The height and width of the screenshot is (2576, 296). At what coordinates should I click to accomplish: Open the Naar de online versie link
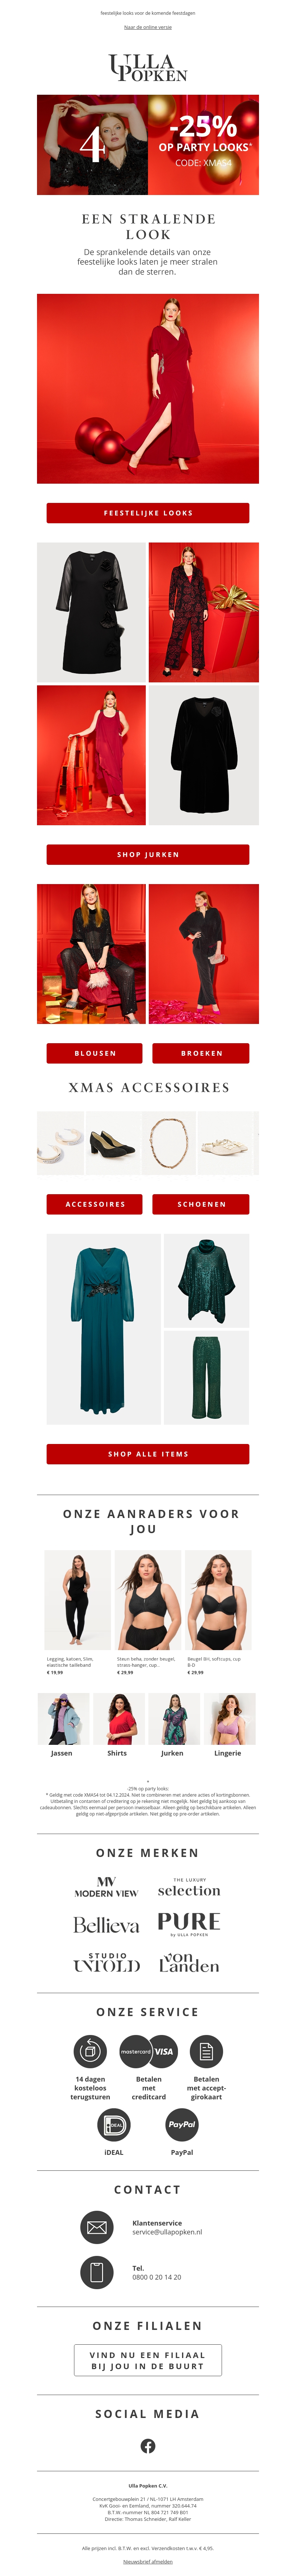pos(148,27)
